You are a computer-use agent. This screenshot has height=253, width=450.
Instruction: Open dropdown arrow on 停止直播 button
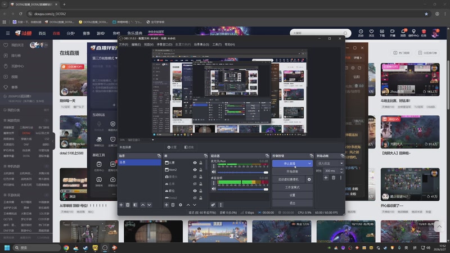(x=309, y=164)
